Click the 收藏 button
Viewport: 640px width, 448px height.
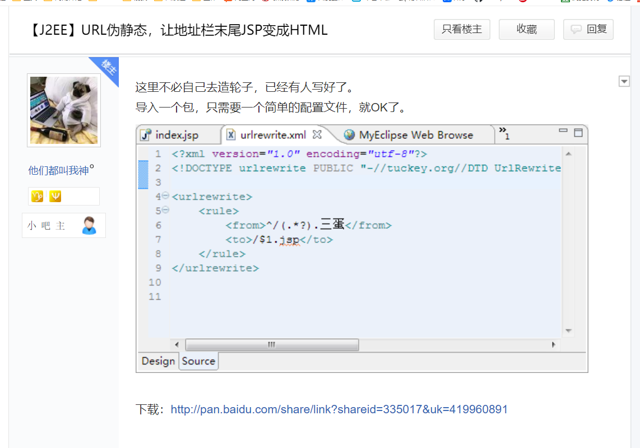point(526,30)
